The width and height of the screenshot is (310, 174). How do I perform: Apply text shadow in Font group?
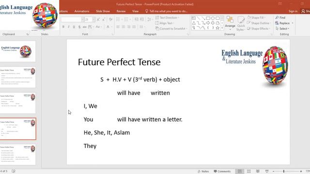pos(79,27)
